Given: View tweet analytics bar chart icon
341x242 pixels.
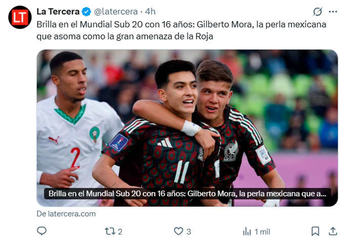Looking at the screenshot, I should click(247, 231).
